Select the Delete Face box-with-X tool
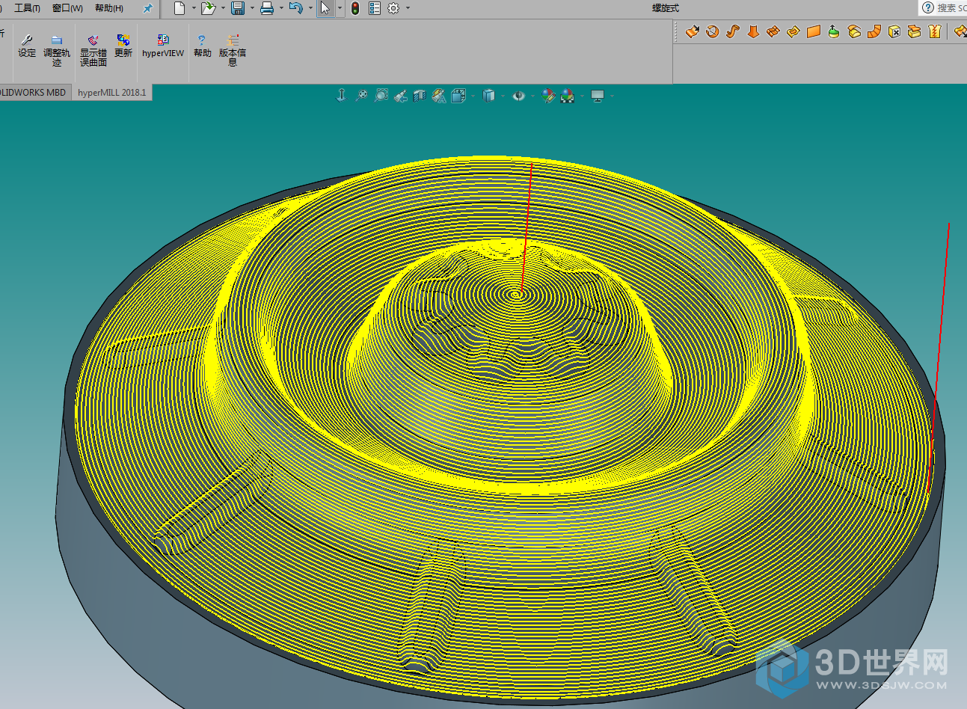Image resolution: width=967 pixels, height=709 pixels. point(894,31)
